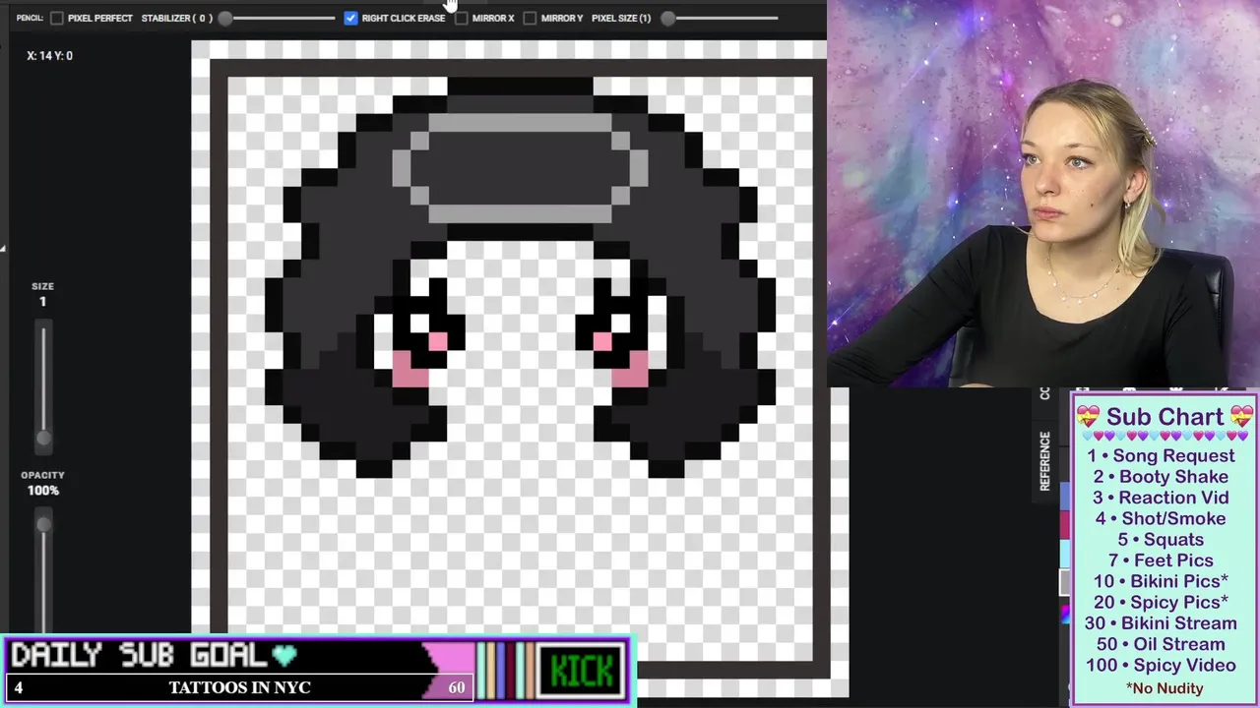Open the CC side tab above Reference
The image size is (1260, 708).
(1044, 393)
